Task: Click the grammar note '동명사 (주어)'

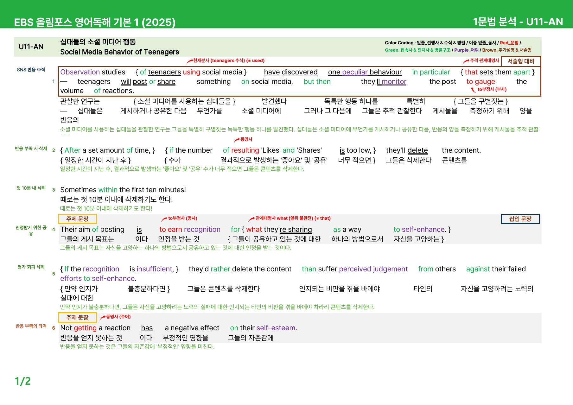Action: [x=118, y=317]
